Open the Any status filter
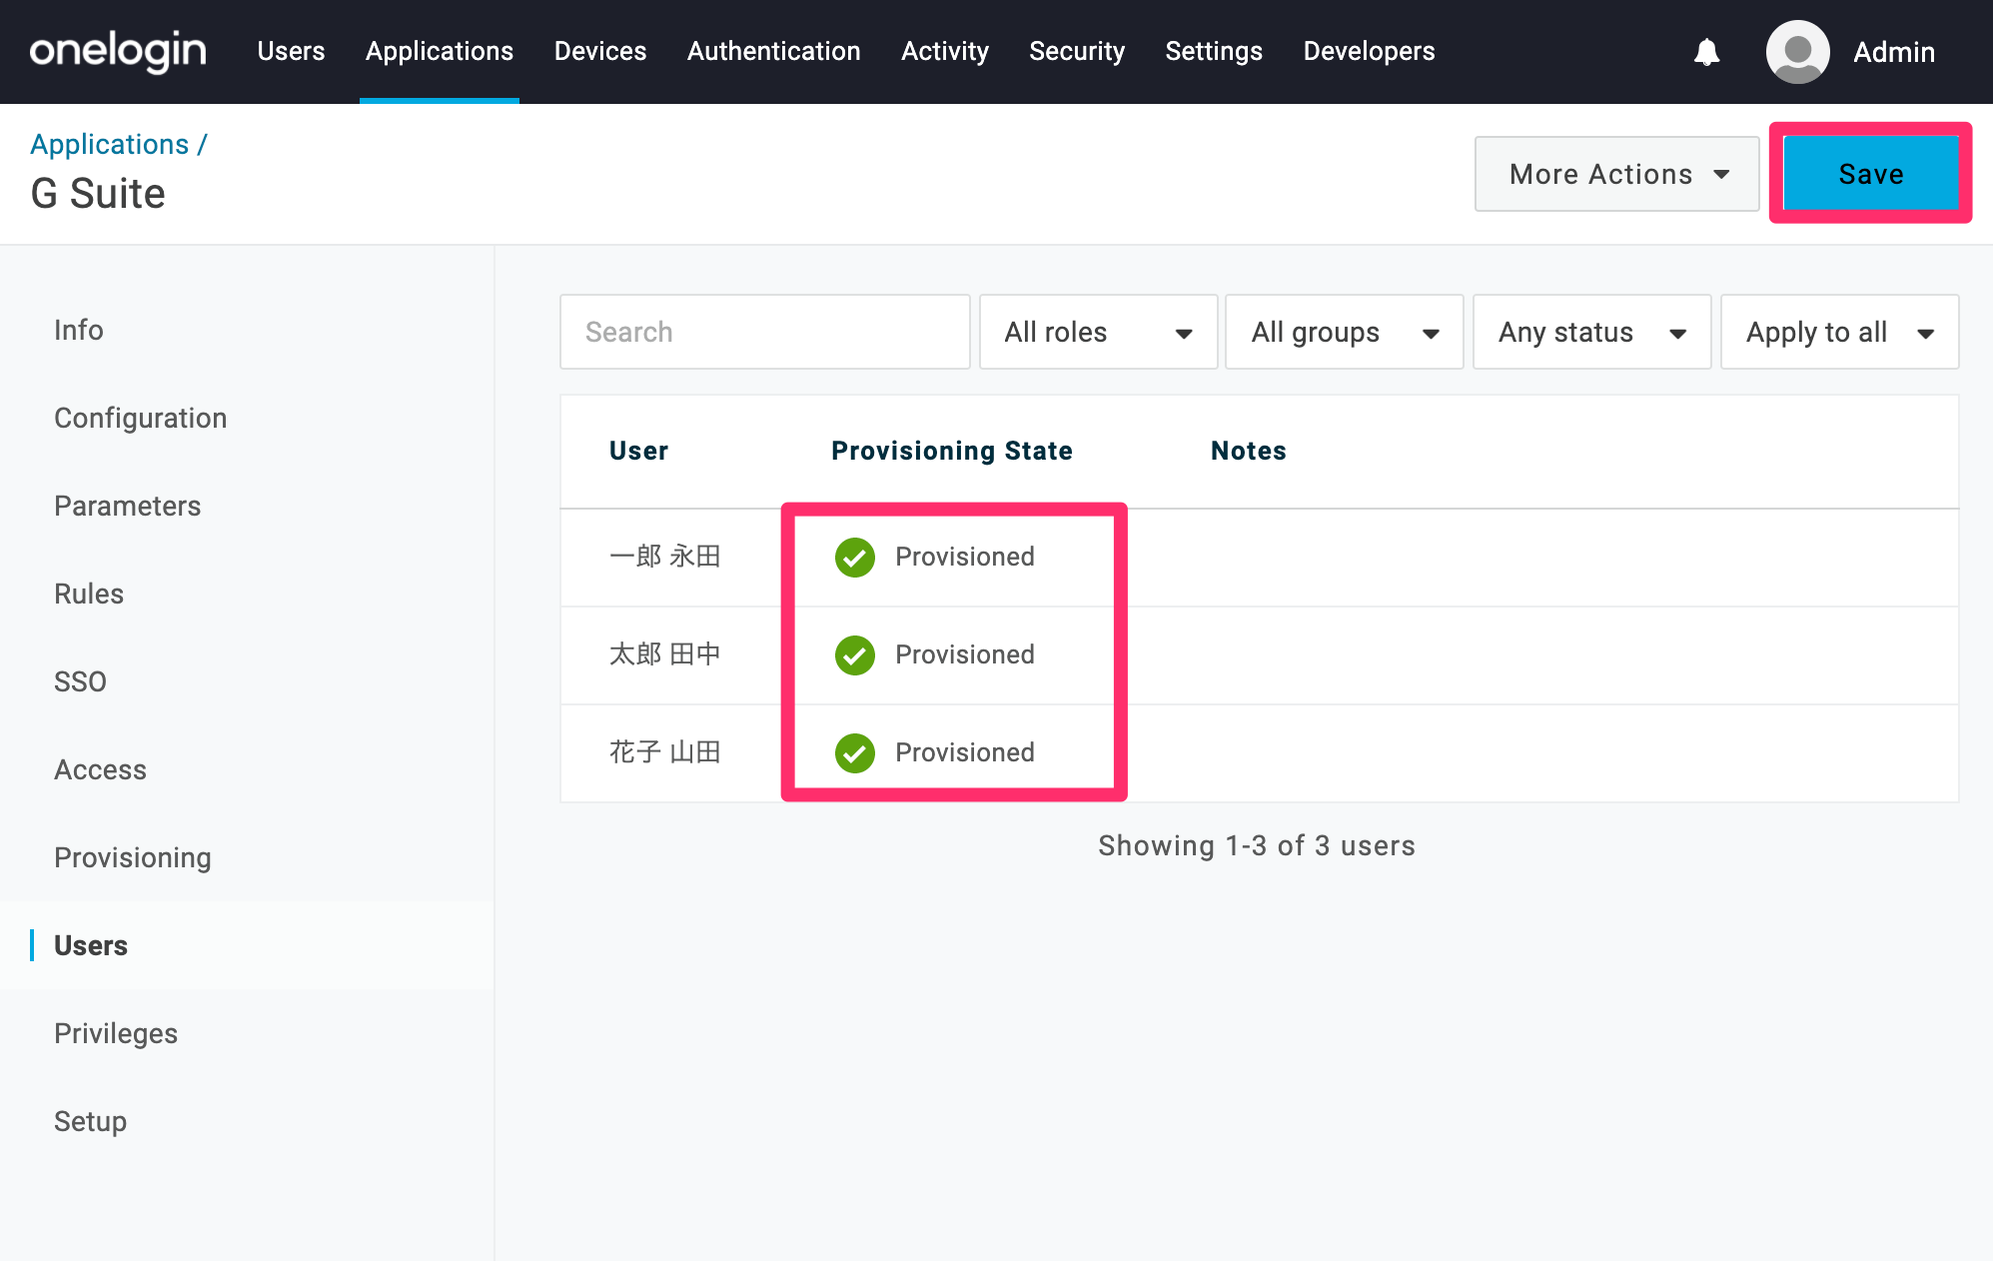Viewport: 1993px width, 1261px height. tap(1591, 332)
